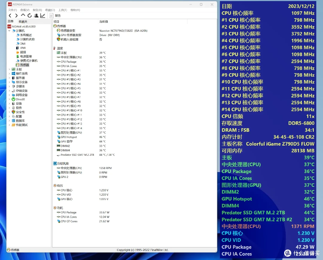The width and height of the screenshot is (323, 260).
Task: Click the 安全性 shield icon
Action: [x=13, y=112]
